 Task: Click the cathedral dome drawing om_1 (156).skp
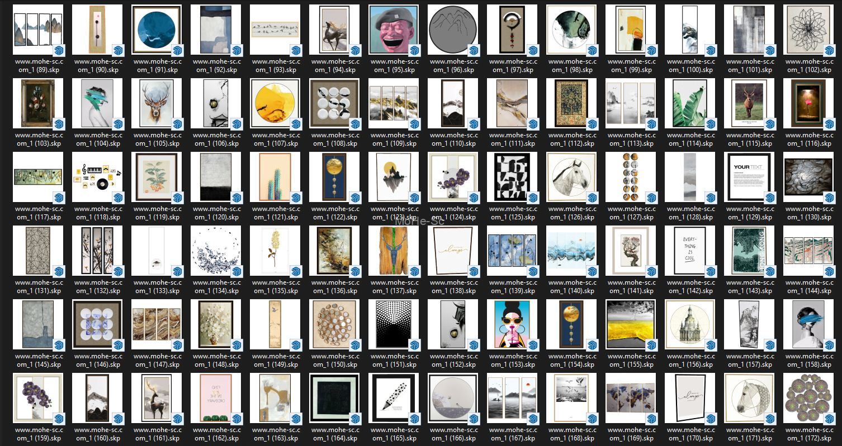(x=690, y=324)
